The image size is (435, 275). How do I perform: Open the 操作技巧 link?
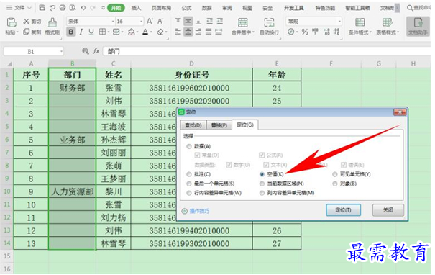[x=199, y=211]
